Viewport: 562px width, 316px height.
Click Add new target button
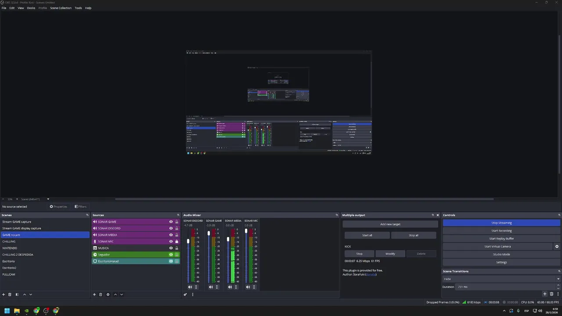[390, 224]
